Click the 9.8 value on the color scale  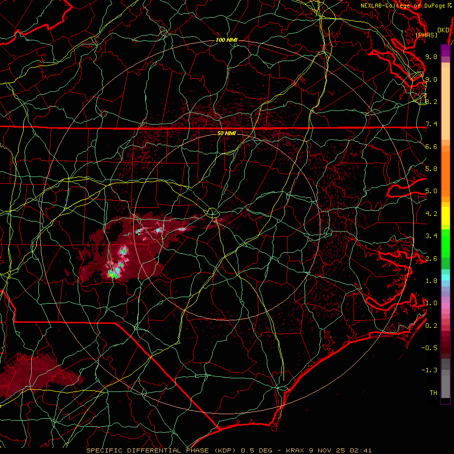tap(431, 56)
